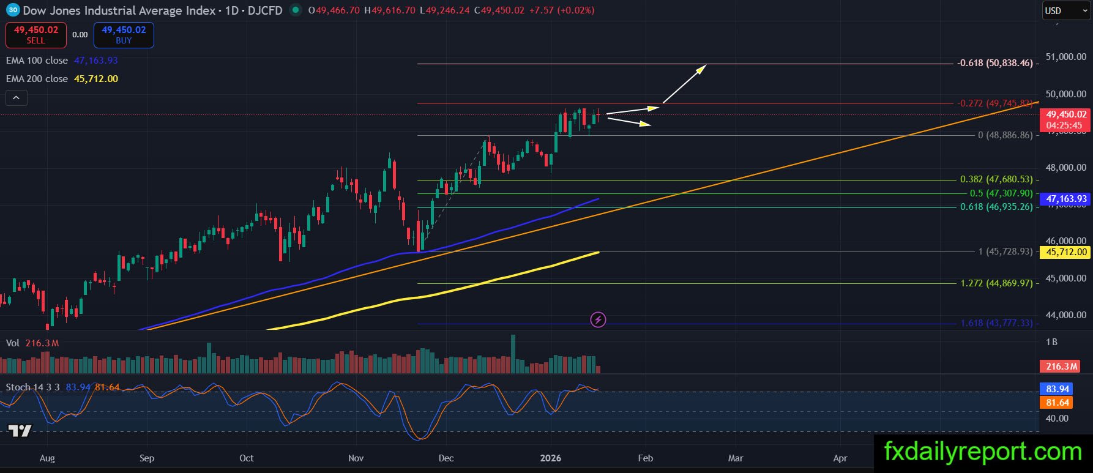Screen dimensions: 1093x473
Task: Click the high value H49,616.70
Action: coord(389,10)
